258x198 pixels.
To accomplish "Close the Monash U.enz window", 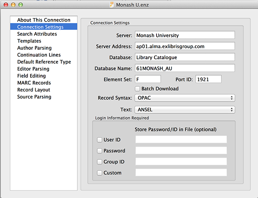I will (x=6, y=5).
